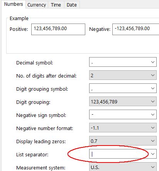159x171 pixels.
Task: Click inside the Negative sign symbol field
Action: click(x=119, y=115)
